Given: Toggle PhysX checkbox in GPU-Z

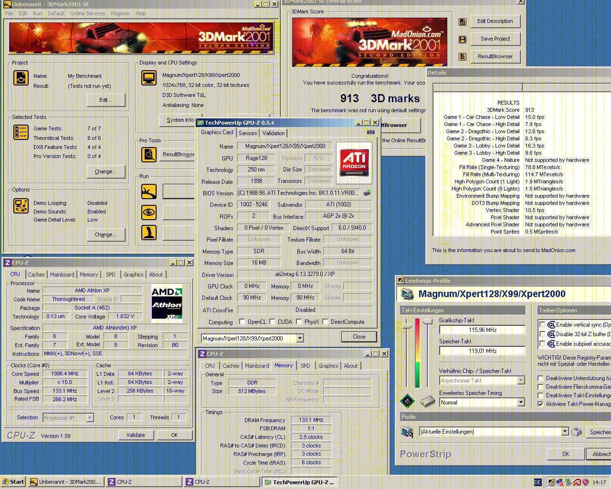Looking at the screenshot, I should coord(299,322).
